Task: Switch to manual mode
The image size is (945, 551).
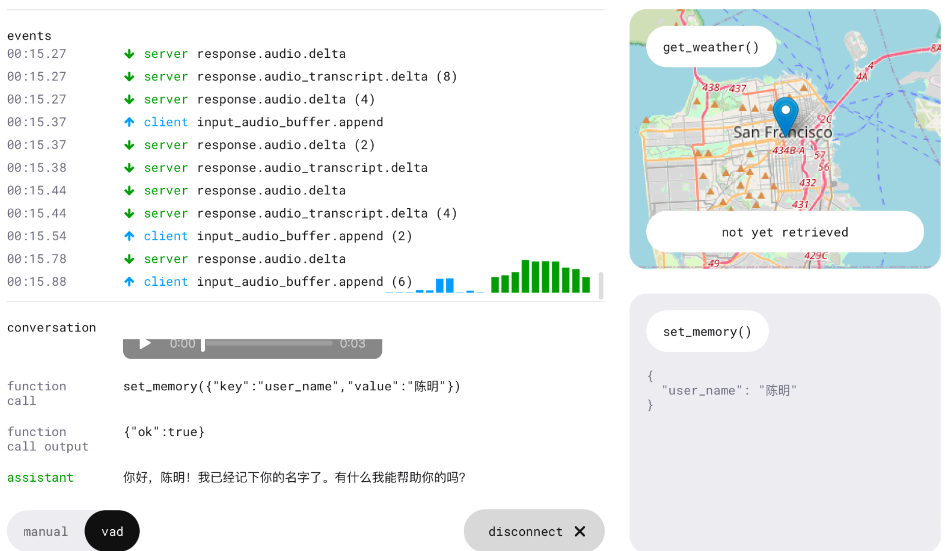Action: 46,531
